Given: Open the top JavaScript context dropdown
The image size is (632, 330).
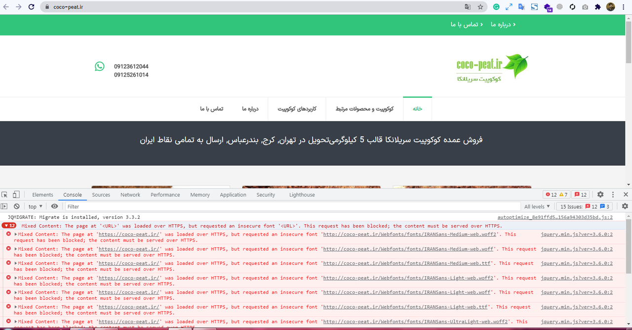Looking at the screenshot, I should point(35,206).
